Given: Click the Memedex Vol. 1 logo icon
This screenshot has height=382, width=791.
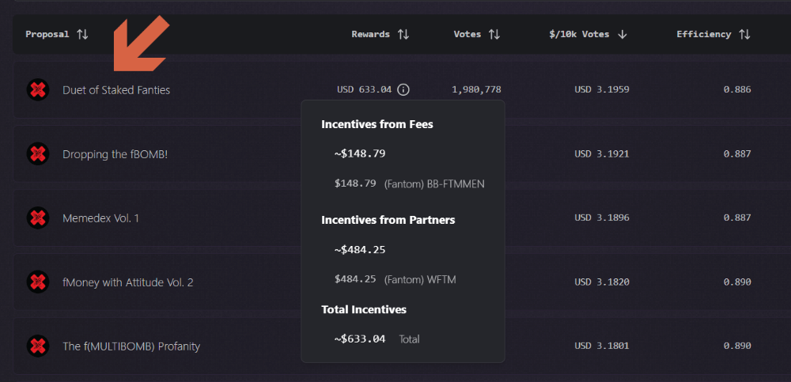Looking at the screenshot, I should pyautogui.click(x=38, y=218).
